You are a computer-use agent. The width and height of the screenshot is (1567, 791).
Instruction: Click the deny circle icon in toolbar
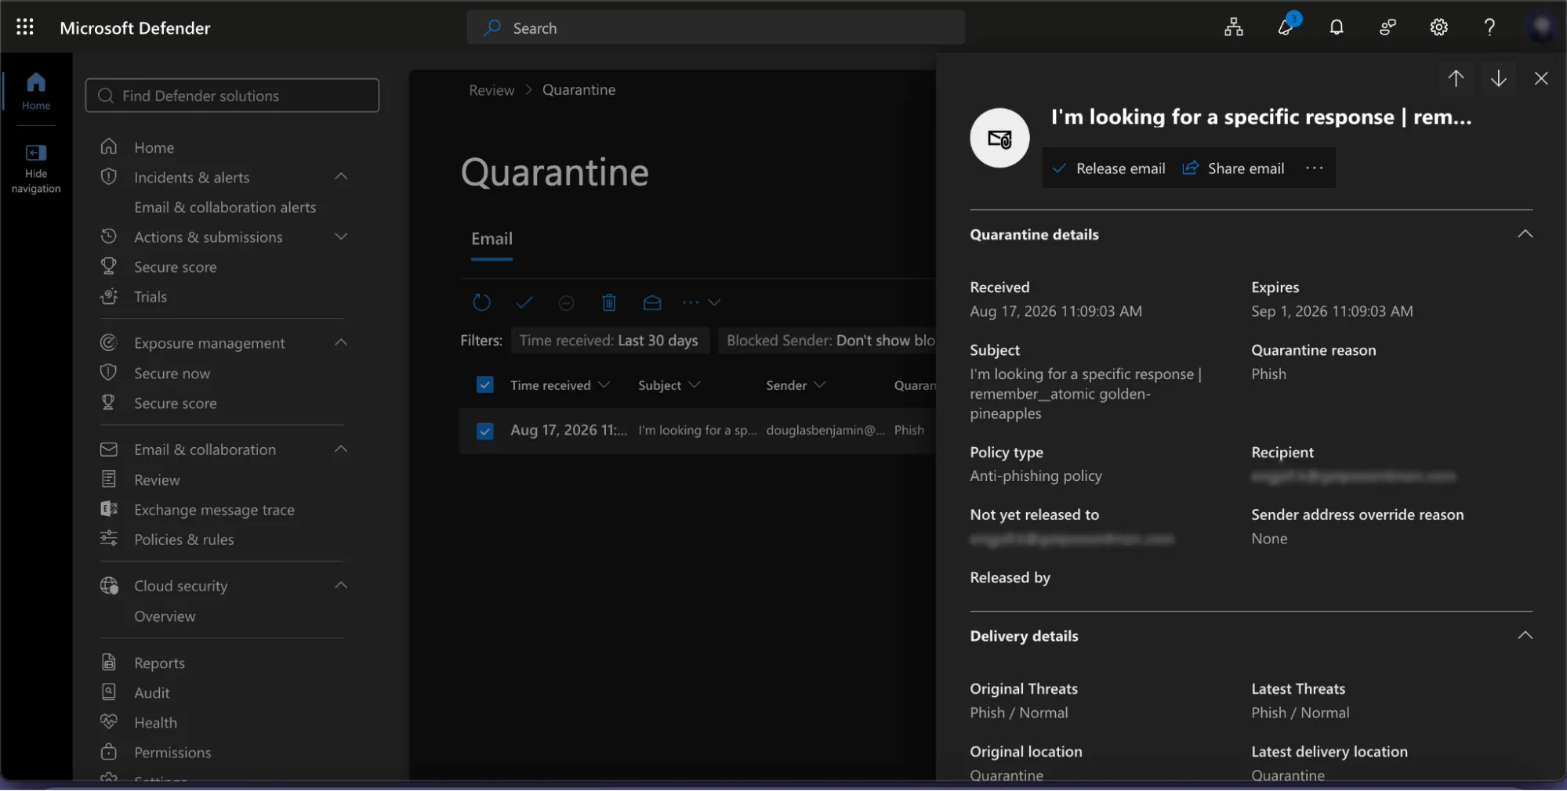pos(566,302)
